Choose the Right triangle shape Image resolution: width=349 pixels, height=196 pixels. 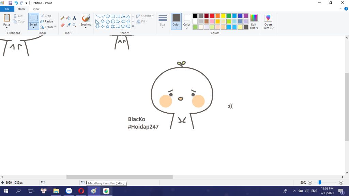coord(97,21)
